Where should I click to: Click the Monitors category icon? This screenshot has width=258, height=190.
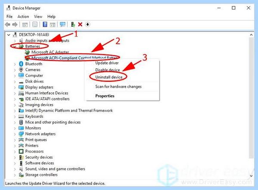pyautogui.click(x=21, y=128)
